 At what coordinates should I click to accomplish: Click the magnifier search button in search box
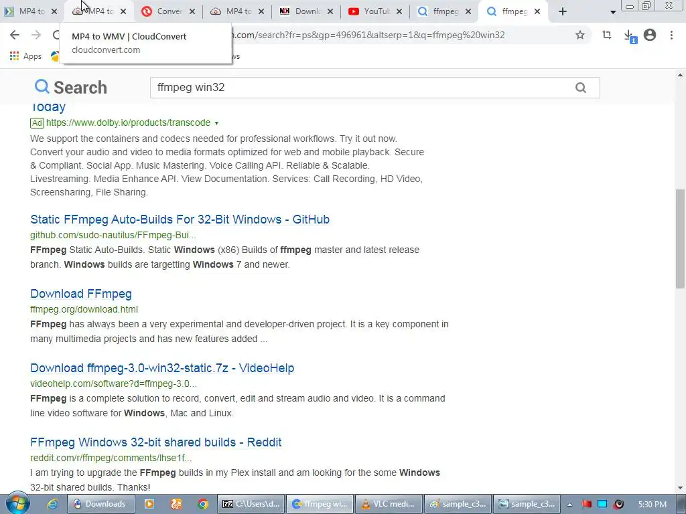(581, 88)
